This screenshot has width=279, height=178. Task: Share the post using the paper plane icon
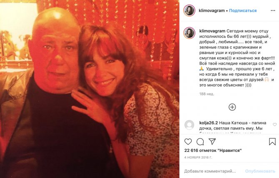click(x=212, y=142)
